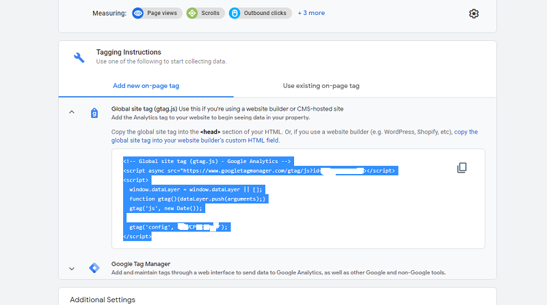
Task: Select the Scrolls chip
Action: (206, 13)
